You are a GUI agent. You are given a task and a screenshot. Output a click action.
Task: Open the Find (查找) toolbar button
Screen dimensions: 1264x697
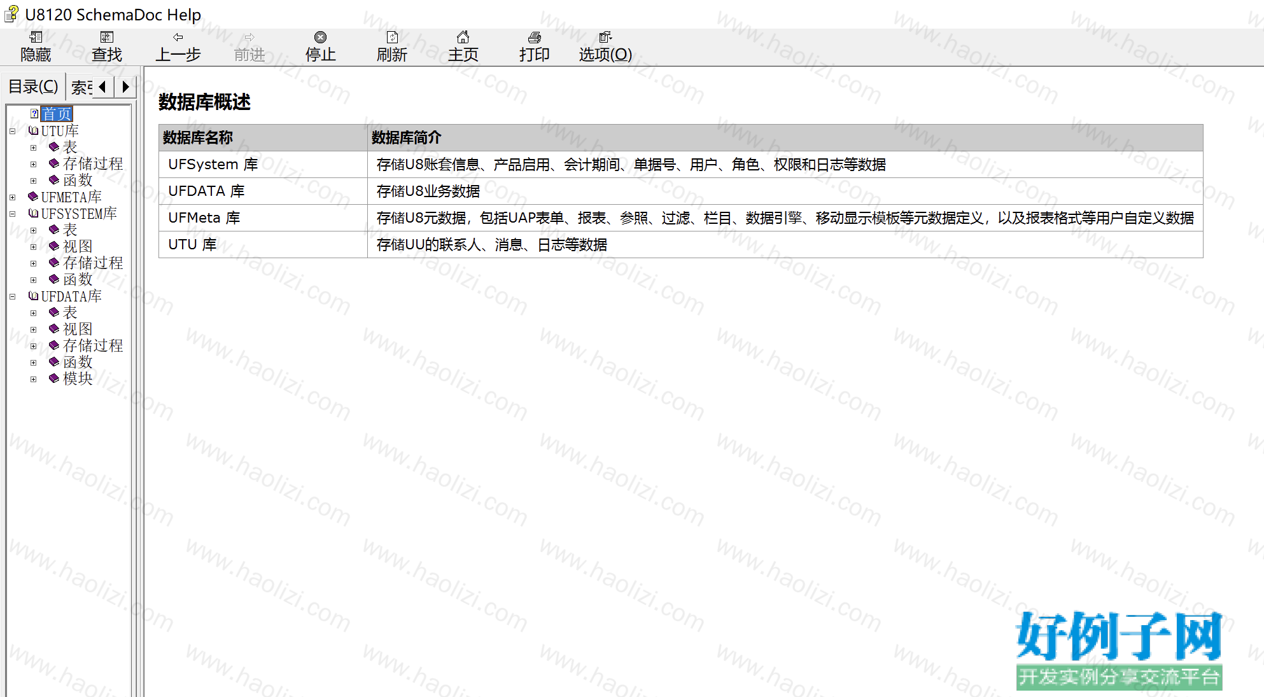(107, 47)
